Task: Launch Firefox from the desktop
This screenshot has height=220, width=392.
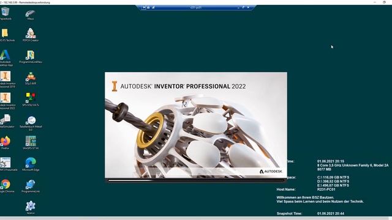Action: [5, 141]
